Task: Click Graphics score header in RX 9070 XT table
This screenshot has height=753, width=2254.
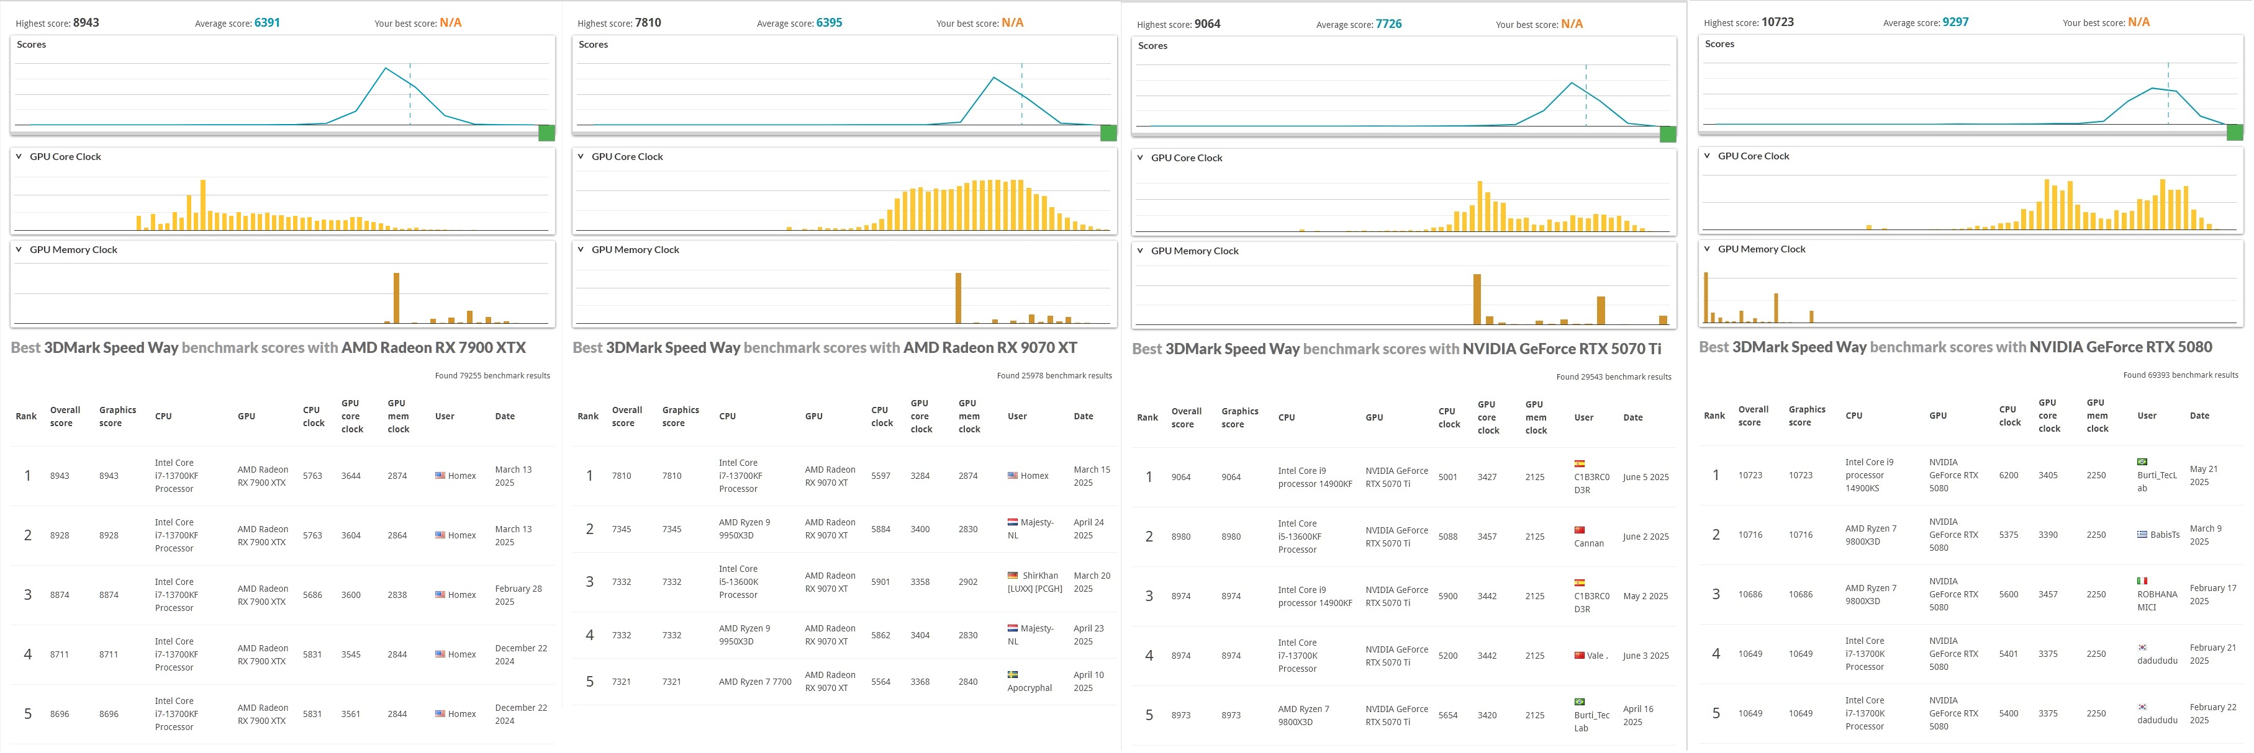Action: pyautogui.click(x=681, y=417)
